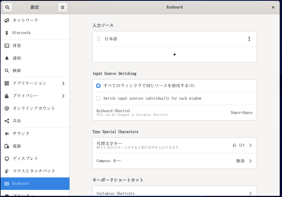This screenshot has width=282, height=197.
Task: Open ディスプレイ settings panel
Action: [35, 159]
